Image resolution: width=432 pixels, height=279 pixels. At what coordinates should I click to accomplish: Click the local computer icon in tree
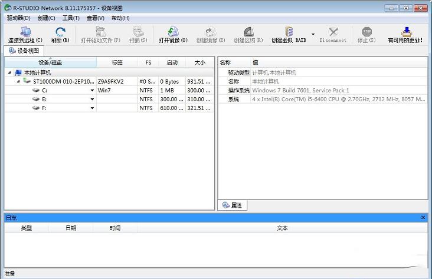[18, 72]
